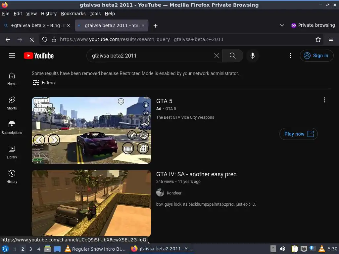The image size is (339, 254).
Task: Open the taskbar start menu icon
Action: point(5,249)
